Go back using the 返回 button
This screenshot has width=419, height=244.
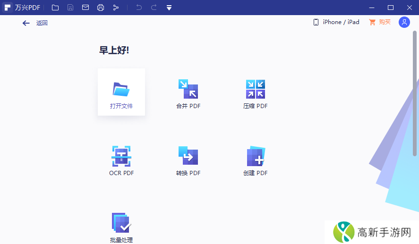pyautogui.click(x=35, y=23)
